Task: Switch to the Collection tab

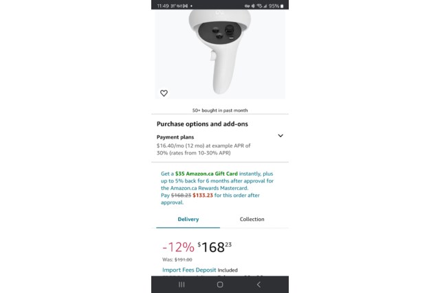Action: [252, 220]
